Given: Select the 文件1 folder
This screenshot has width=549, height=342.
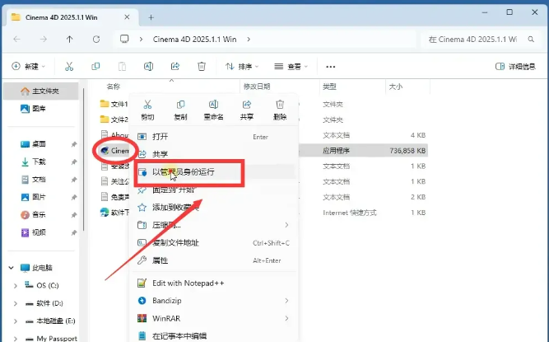Looking at the screenshot, I should coord(114,104).
